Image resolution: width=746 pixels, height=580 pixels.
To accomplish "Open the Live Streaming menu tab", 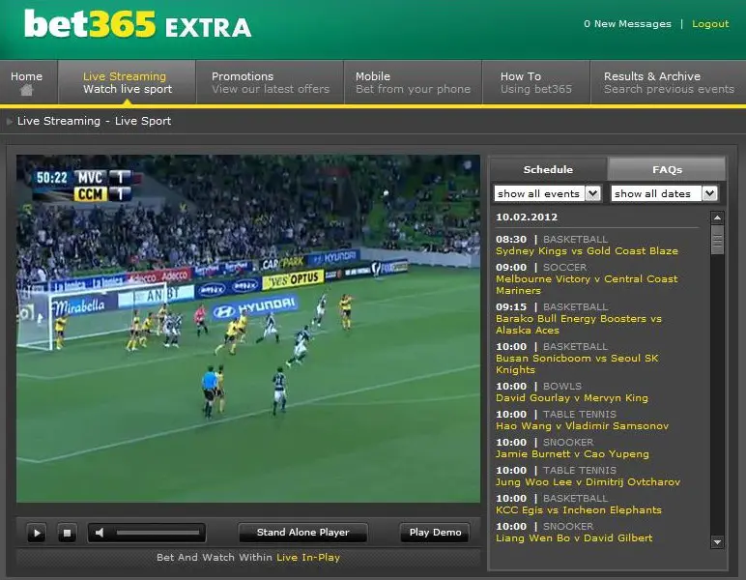I will (127, 82).
